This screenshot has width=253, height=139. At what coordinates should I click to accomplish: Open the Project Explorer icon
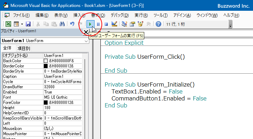[124, 24]
